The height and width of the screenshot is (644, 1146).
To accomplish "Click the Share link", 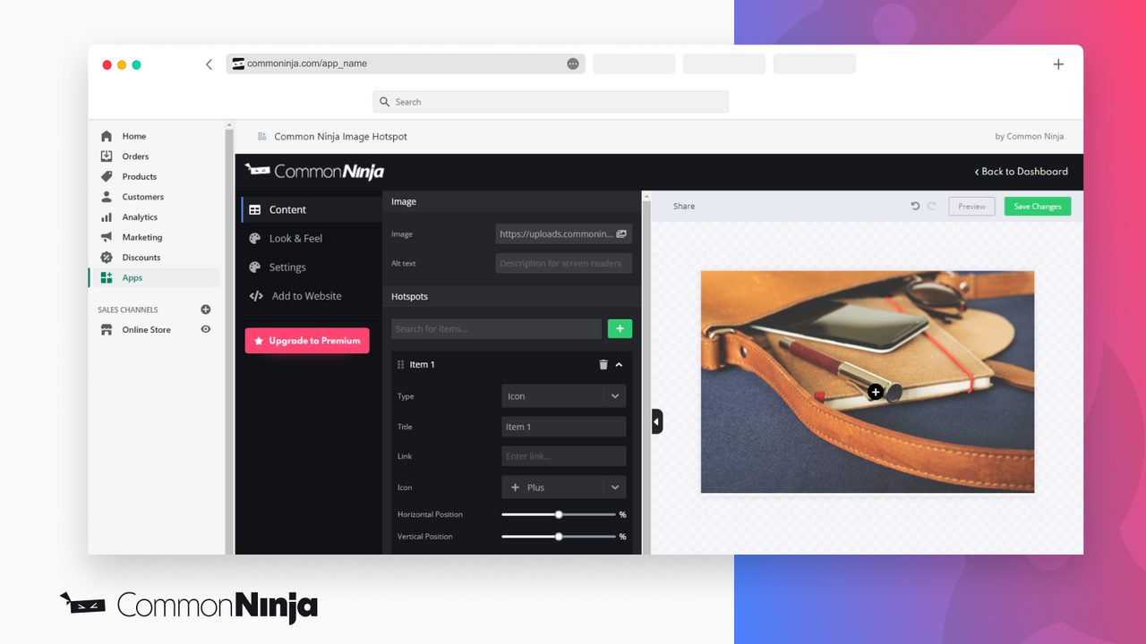I will pyautogui.click(x=684, y=206).
